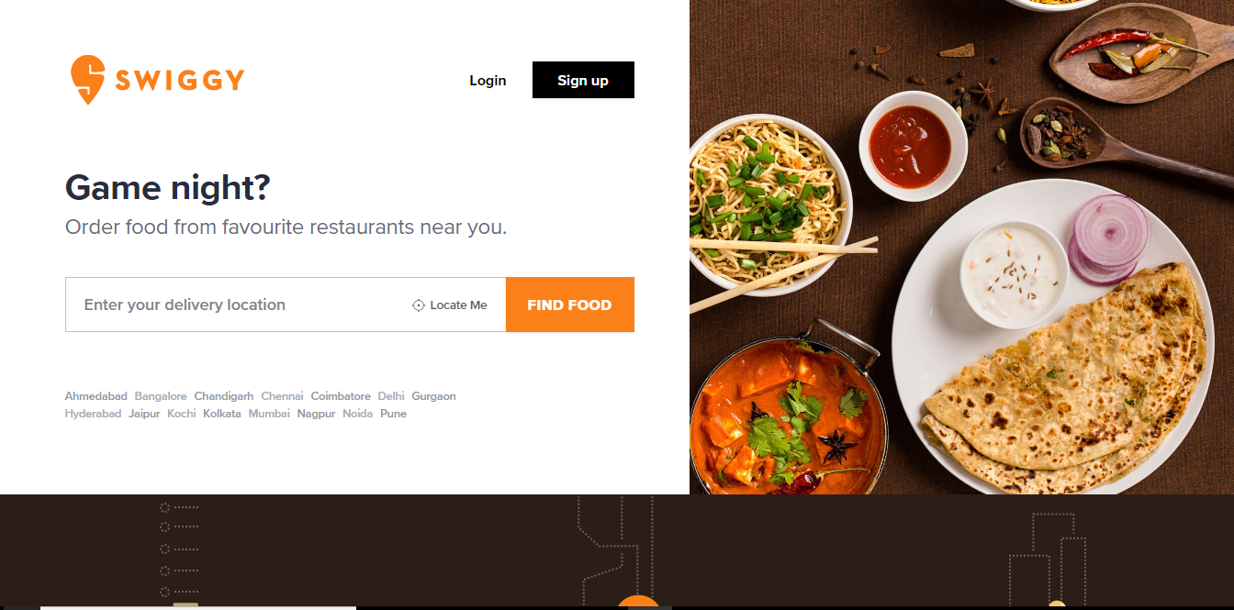Open the Nagpur city link
Image resolution: width=1234 pixels, height=610 pixels.
[316, 414]
